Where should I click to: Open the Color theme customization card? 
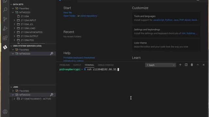coord(166,45)
